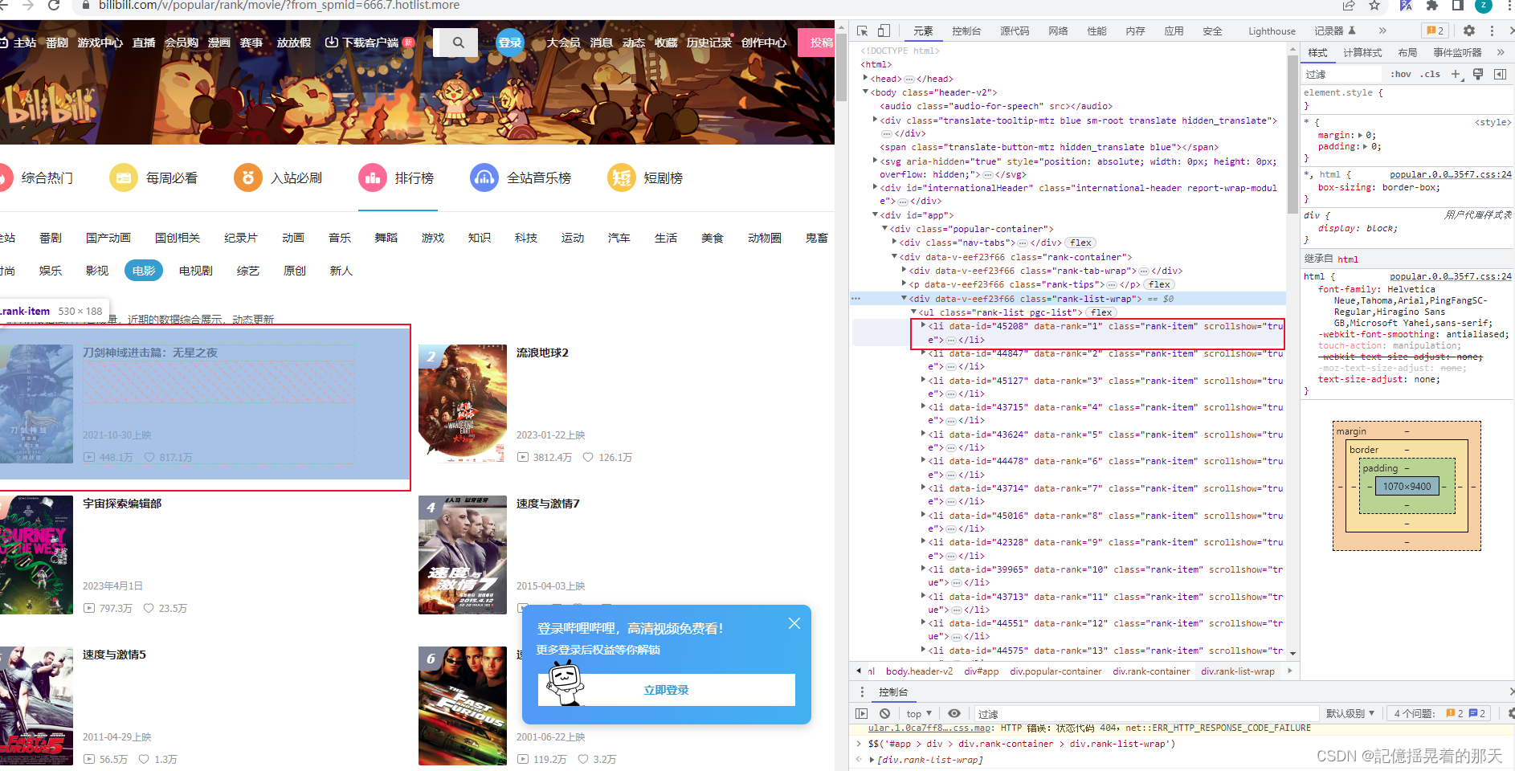Switch to 源代码 tab
Image resolution: width=1515 pixels, height=771 pixels.
pos(1015,31)
